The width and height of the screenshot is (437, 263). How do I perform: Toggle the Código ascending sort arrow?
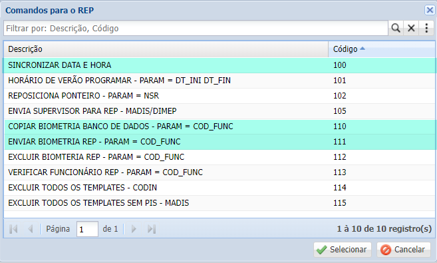coord(363,48)
